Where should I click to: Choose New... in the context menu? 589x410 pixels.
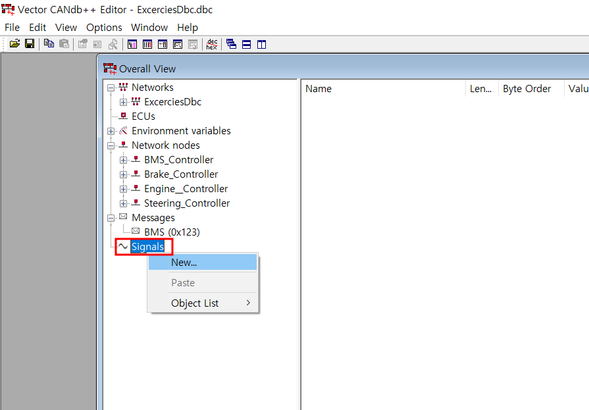coord(203,263)
